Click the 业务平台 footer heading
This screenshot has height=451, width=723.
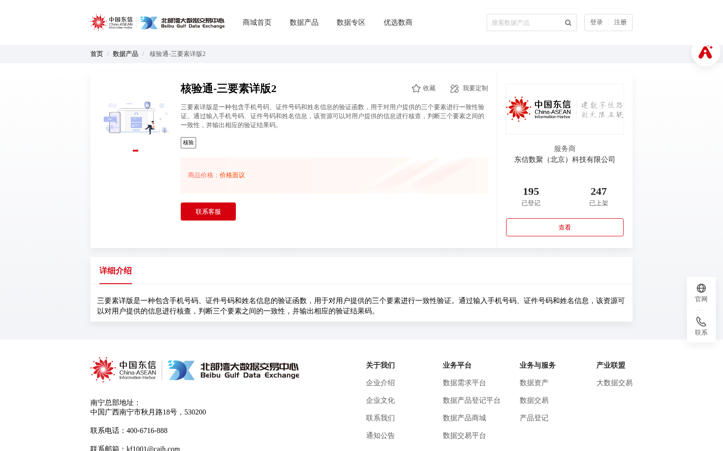(x=457, y=365)
